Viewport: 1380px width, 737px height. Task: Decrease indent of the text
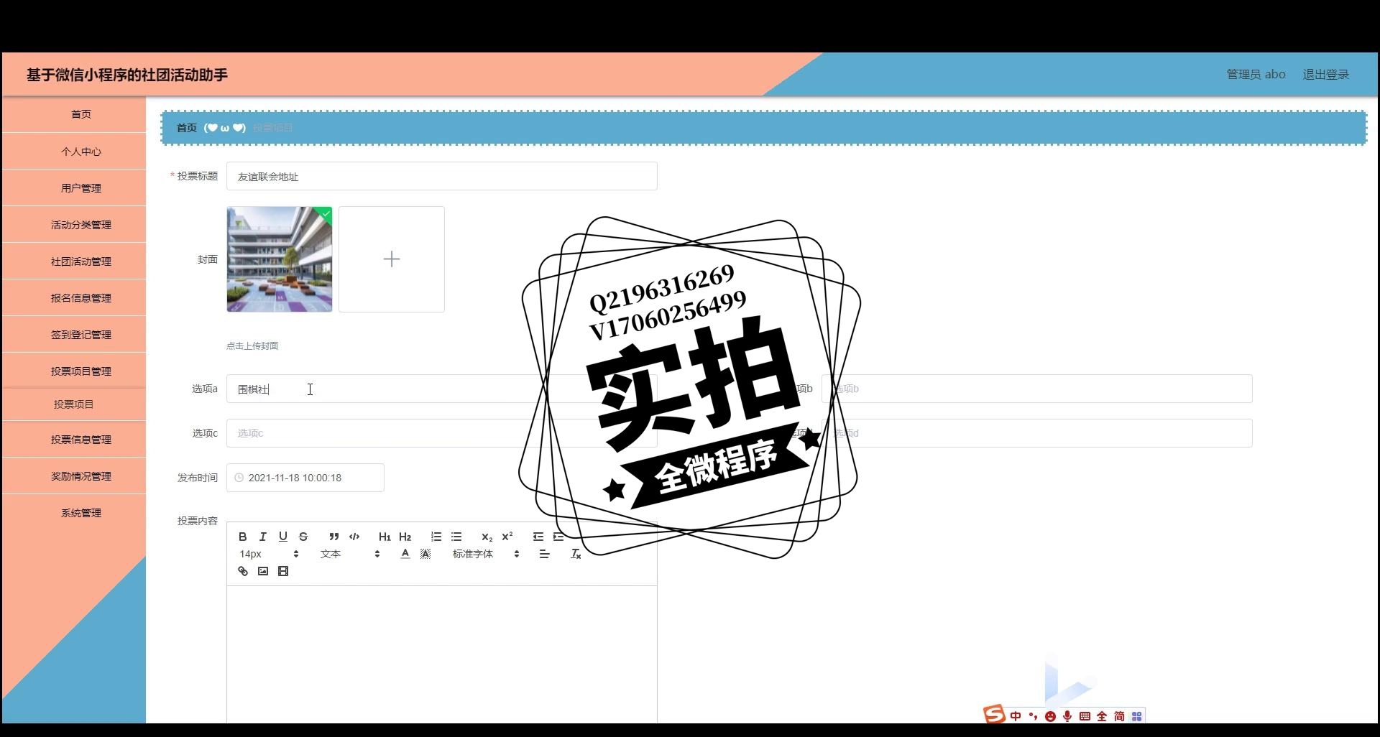coord(538,537)
